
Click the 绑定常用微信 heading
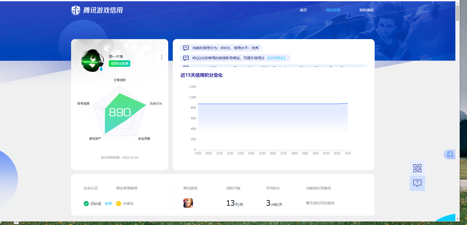pyautogui.click(x=127, y=188)
